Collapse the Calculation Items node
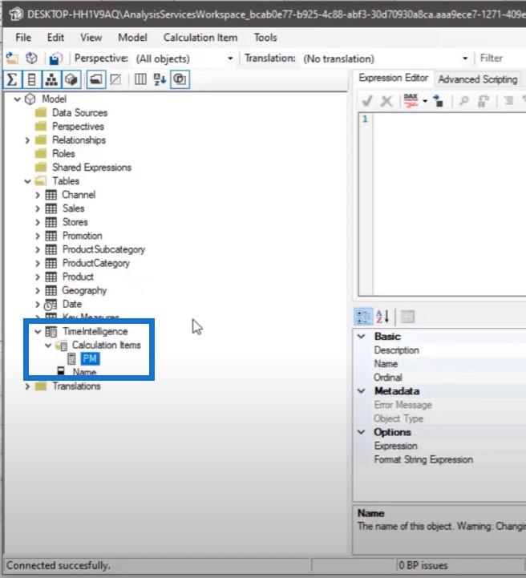This screenshot has height=578, width=526. coord(48,346)
